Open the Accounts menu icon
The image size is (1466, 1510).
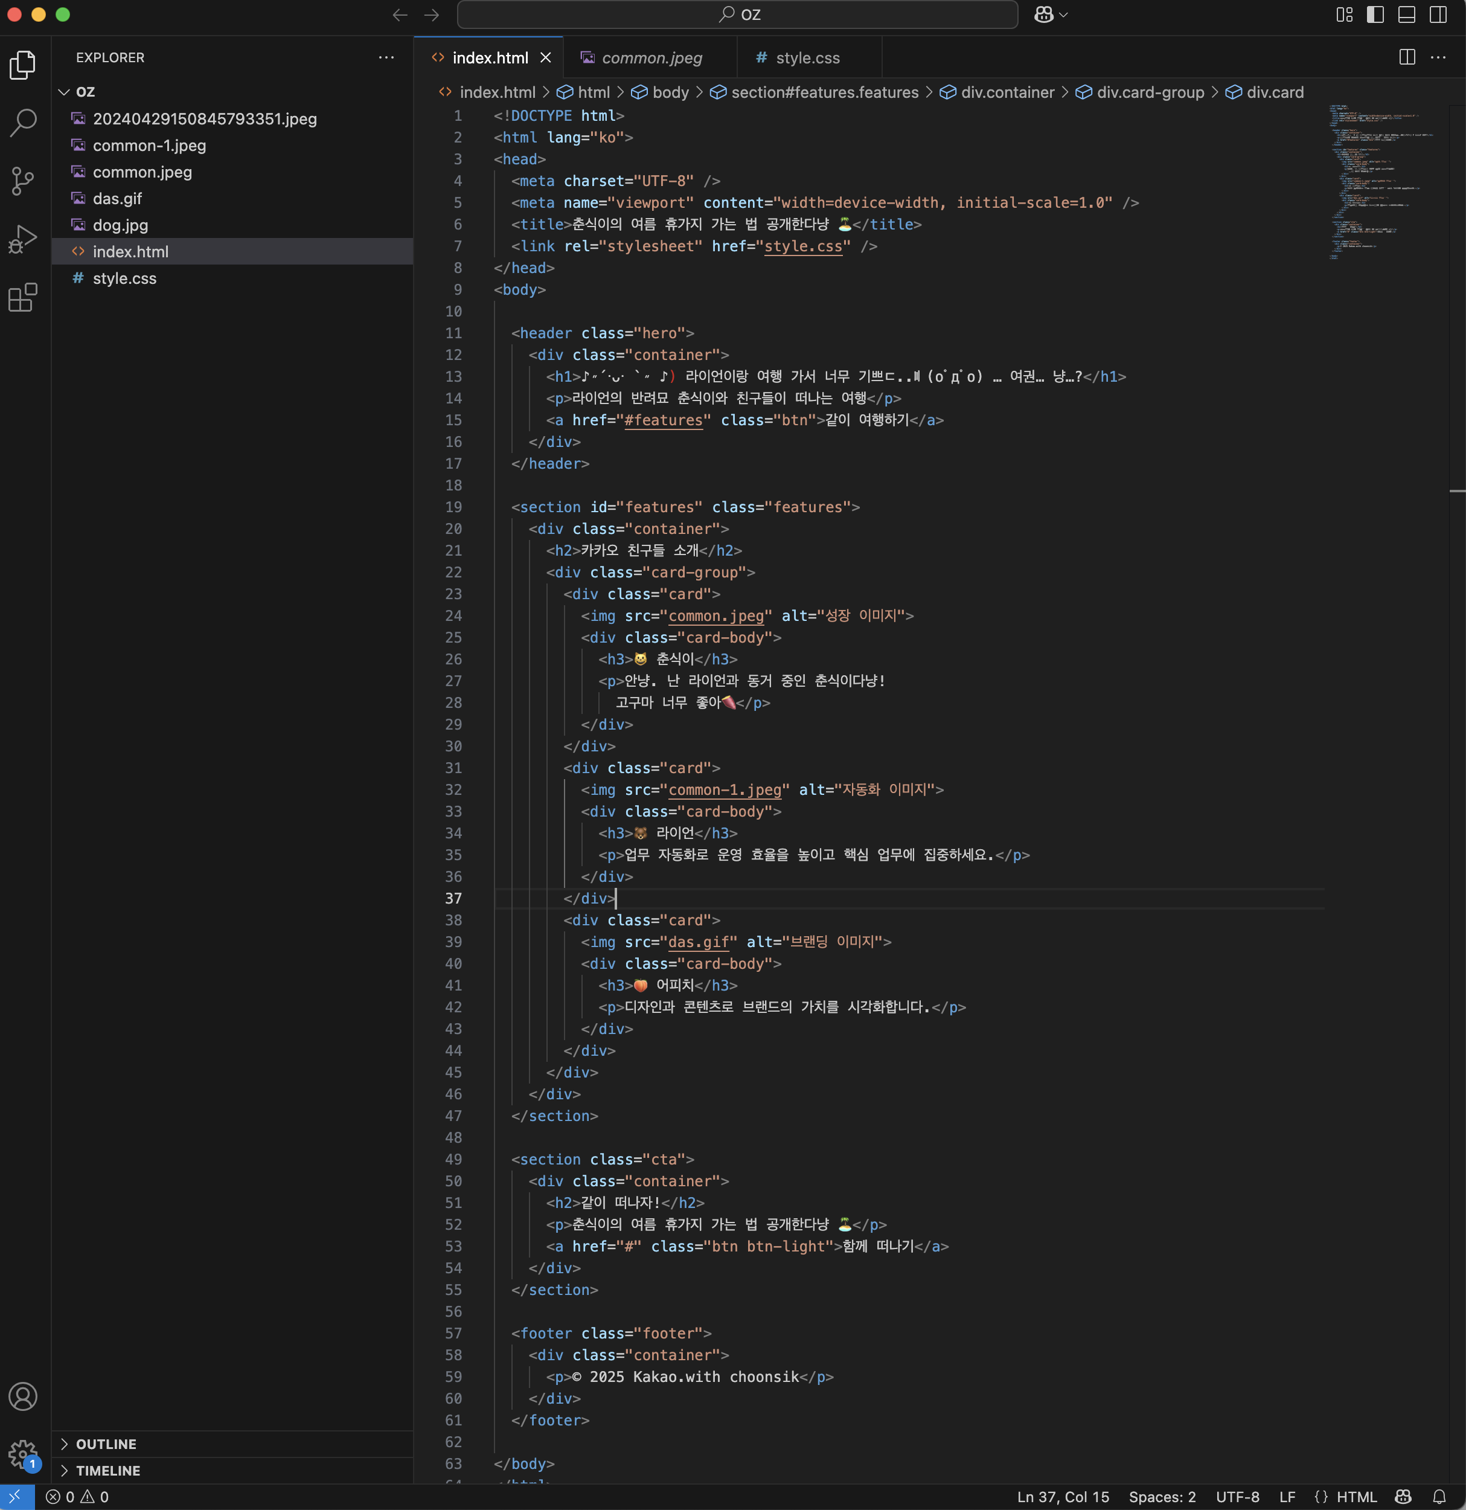click(x=23, y=1396)
